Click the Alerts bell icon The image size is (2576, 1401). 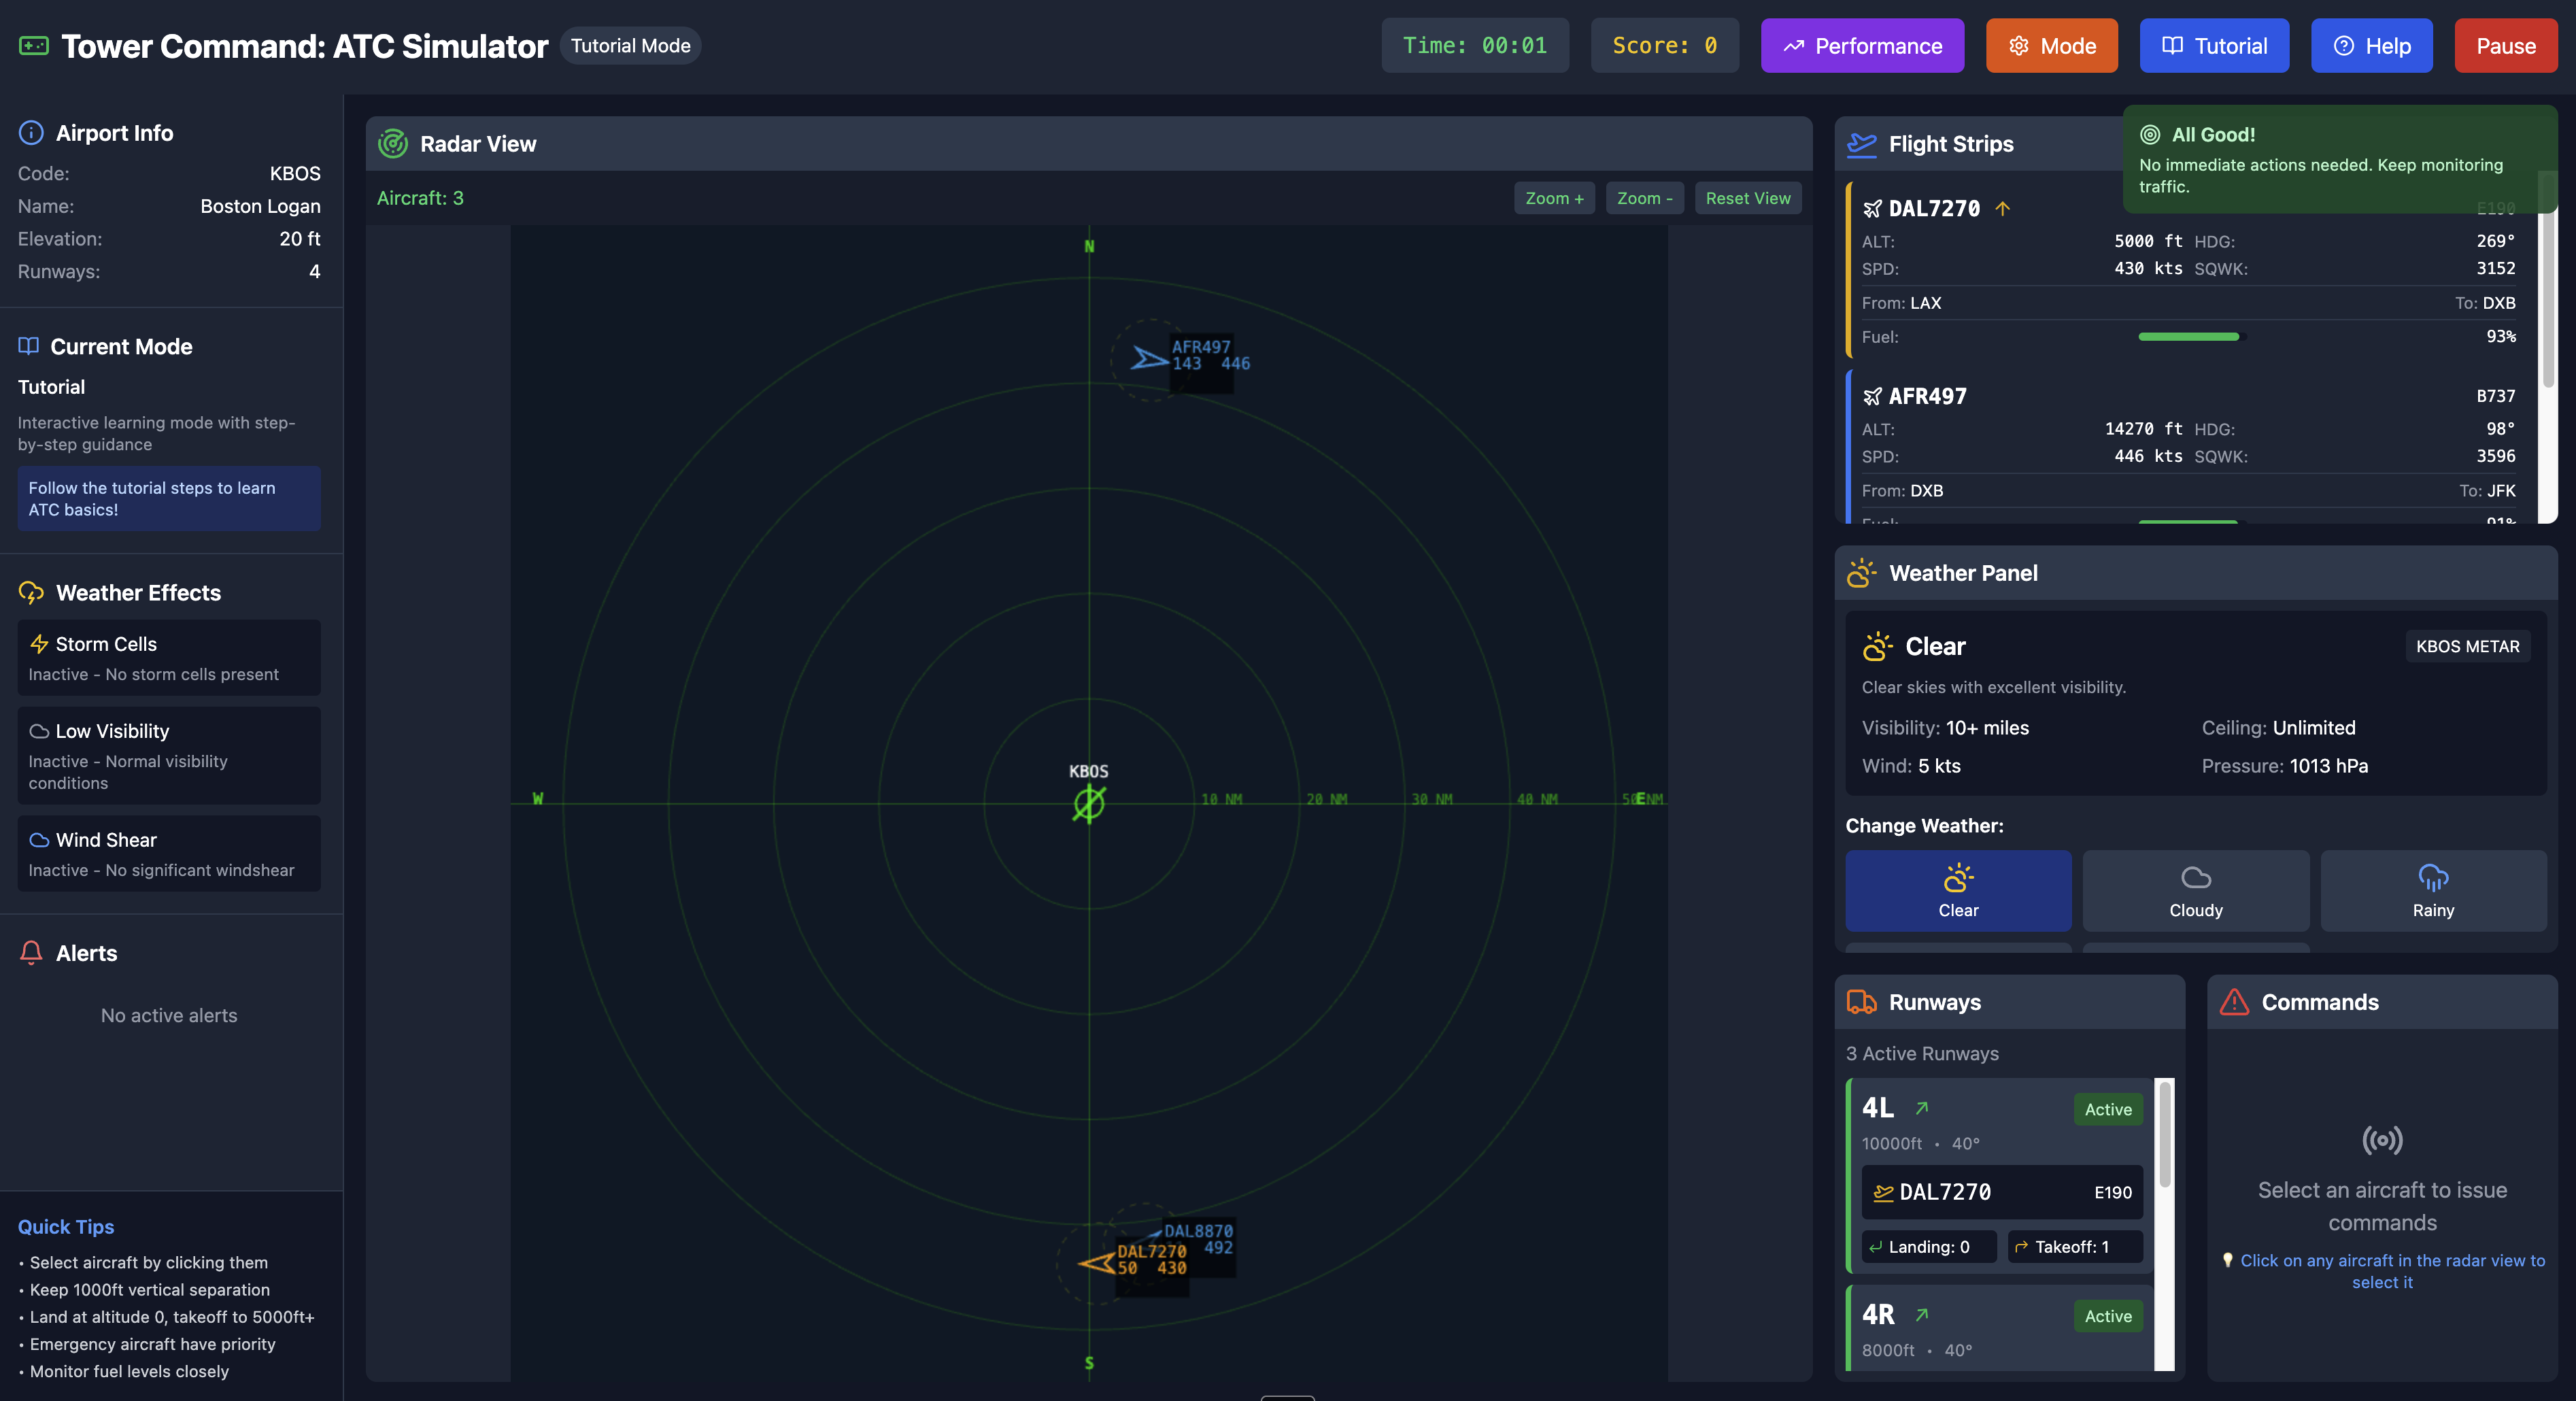pos(31,953)
